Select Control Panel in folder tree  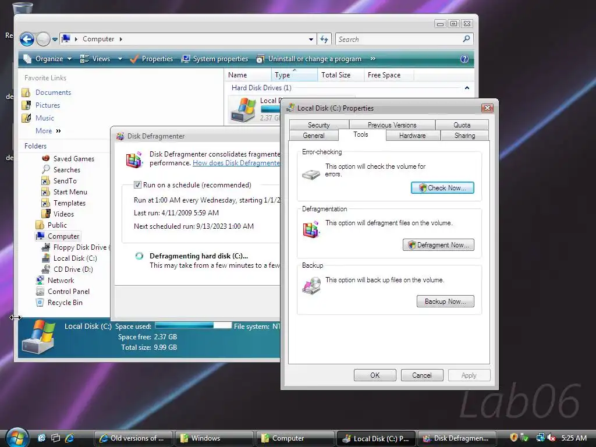pyautogui.click(x=69, y=292)
